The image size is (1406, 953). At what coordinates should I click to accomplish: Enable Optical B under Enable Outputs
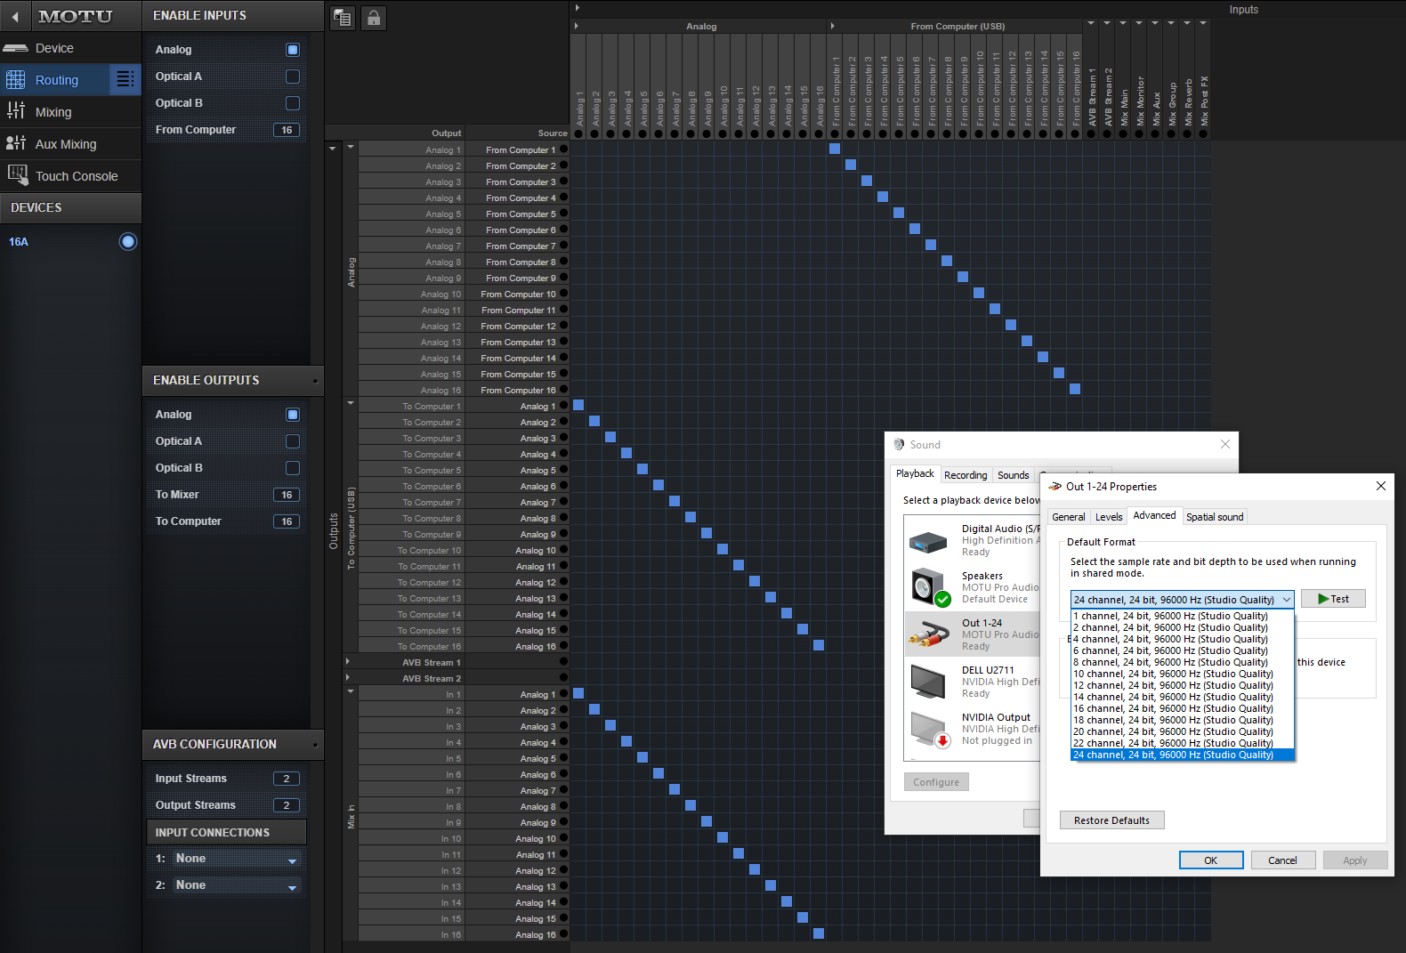293,468
